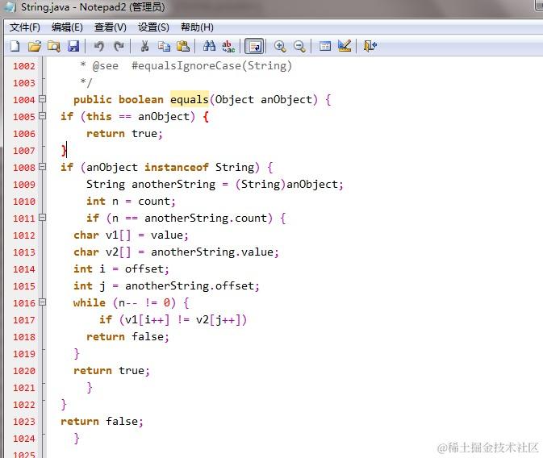The image size is (543, 458).
Task: Click line number 1002 in margin
Action: (24, 66)
